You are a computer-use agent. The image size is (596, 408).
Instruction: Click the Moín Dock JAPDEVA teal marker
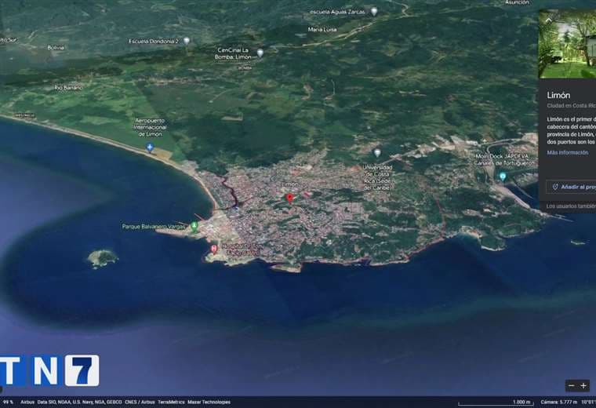coord(503,177)
